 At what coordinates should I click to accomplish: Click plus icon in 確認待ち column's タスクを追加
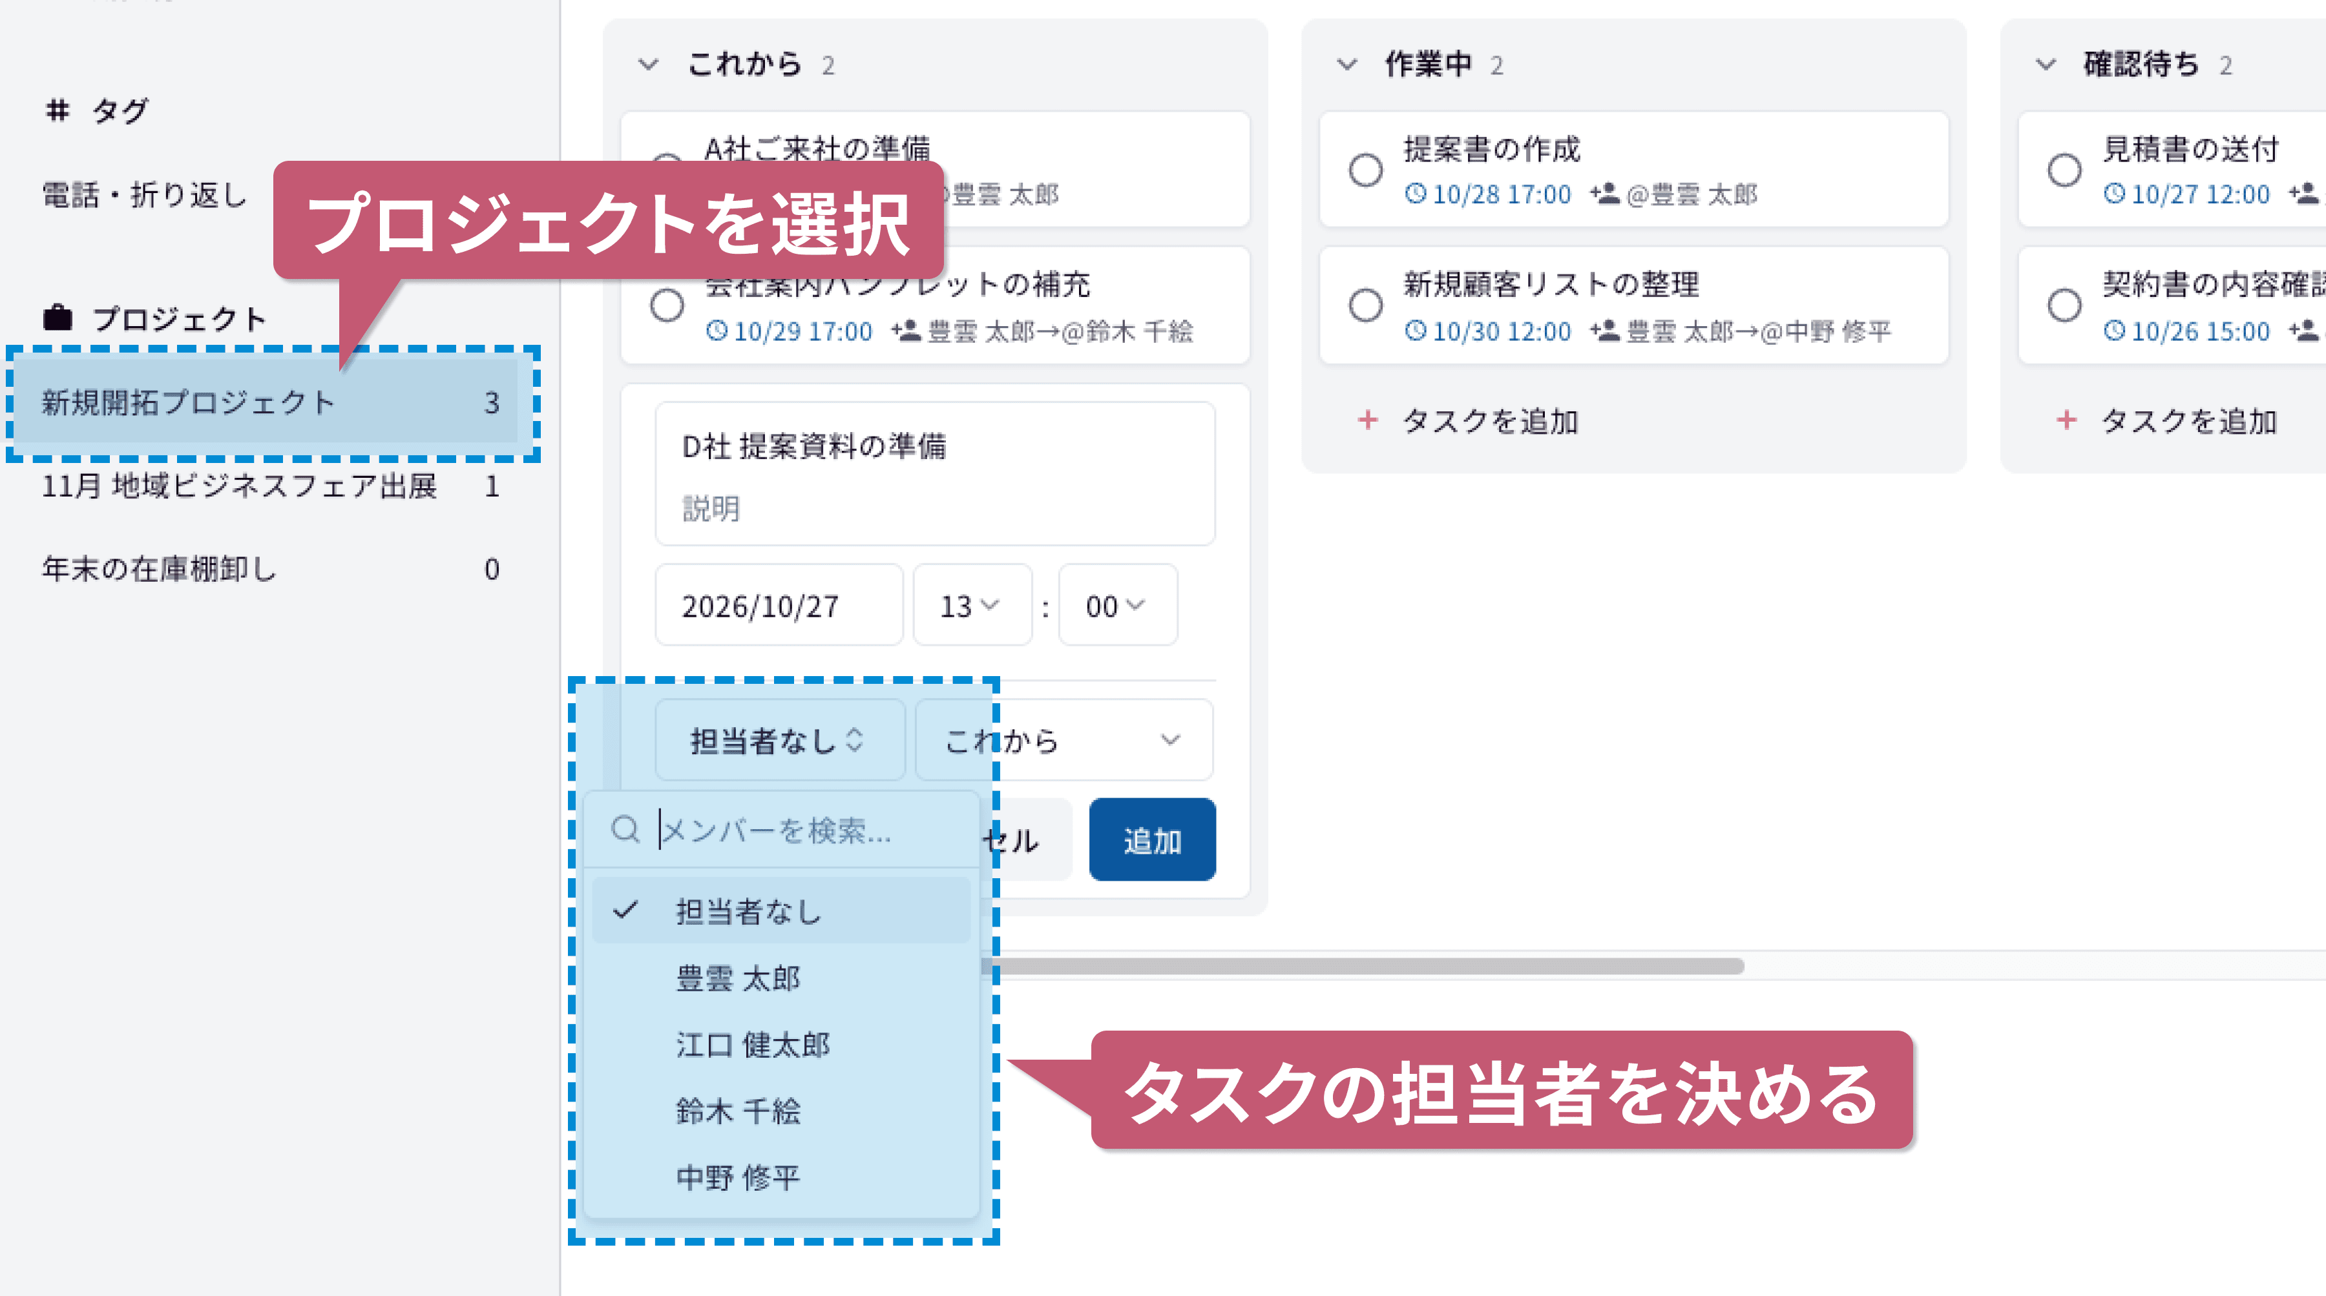pyautogui.click(x=2066, y=420)
